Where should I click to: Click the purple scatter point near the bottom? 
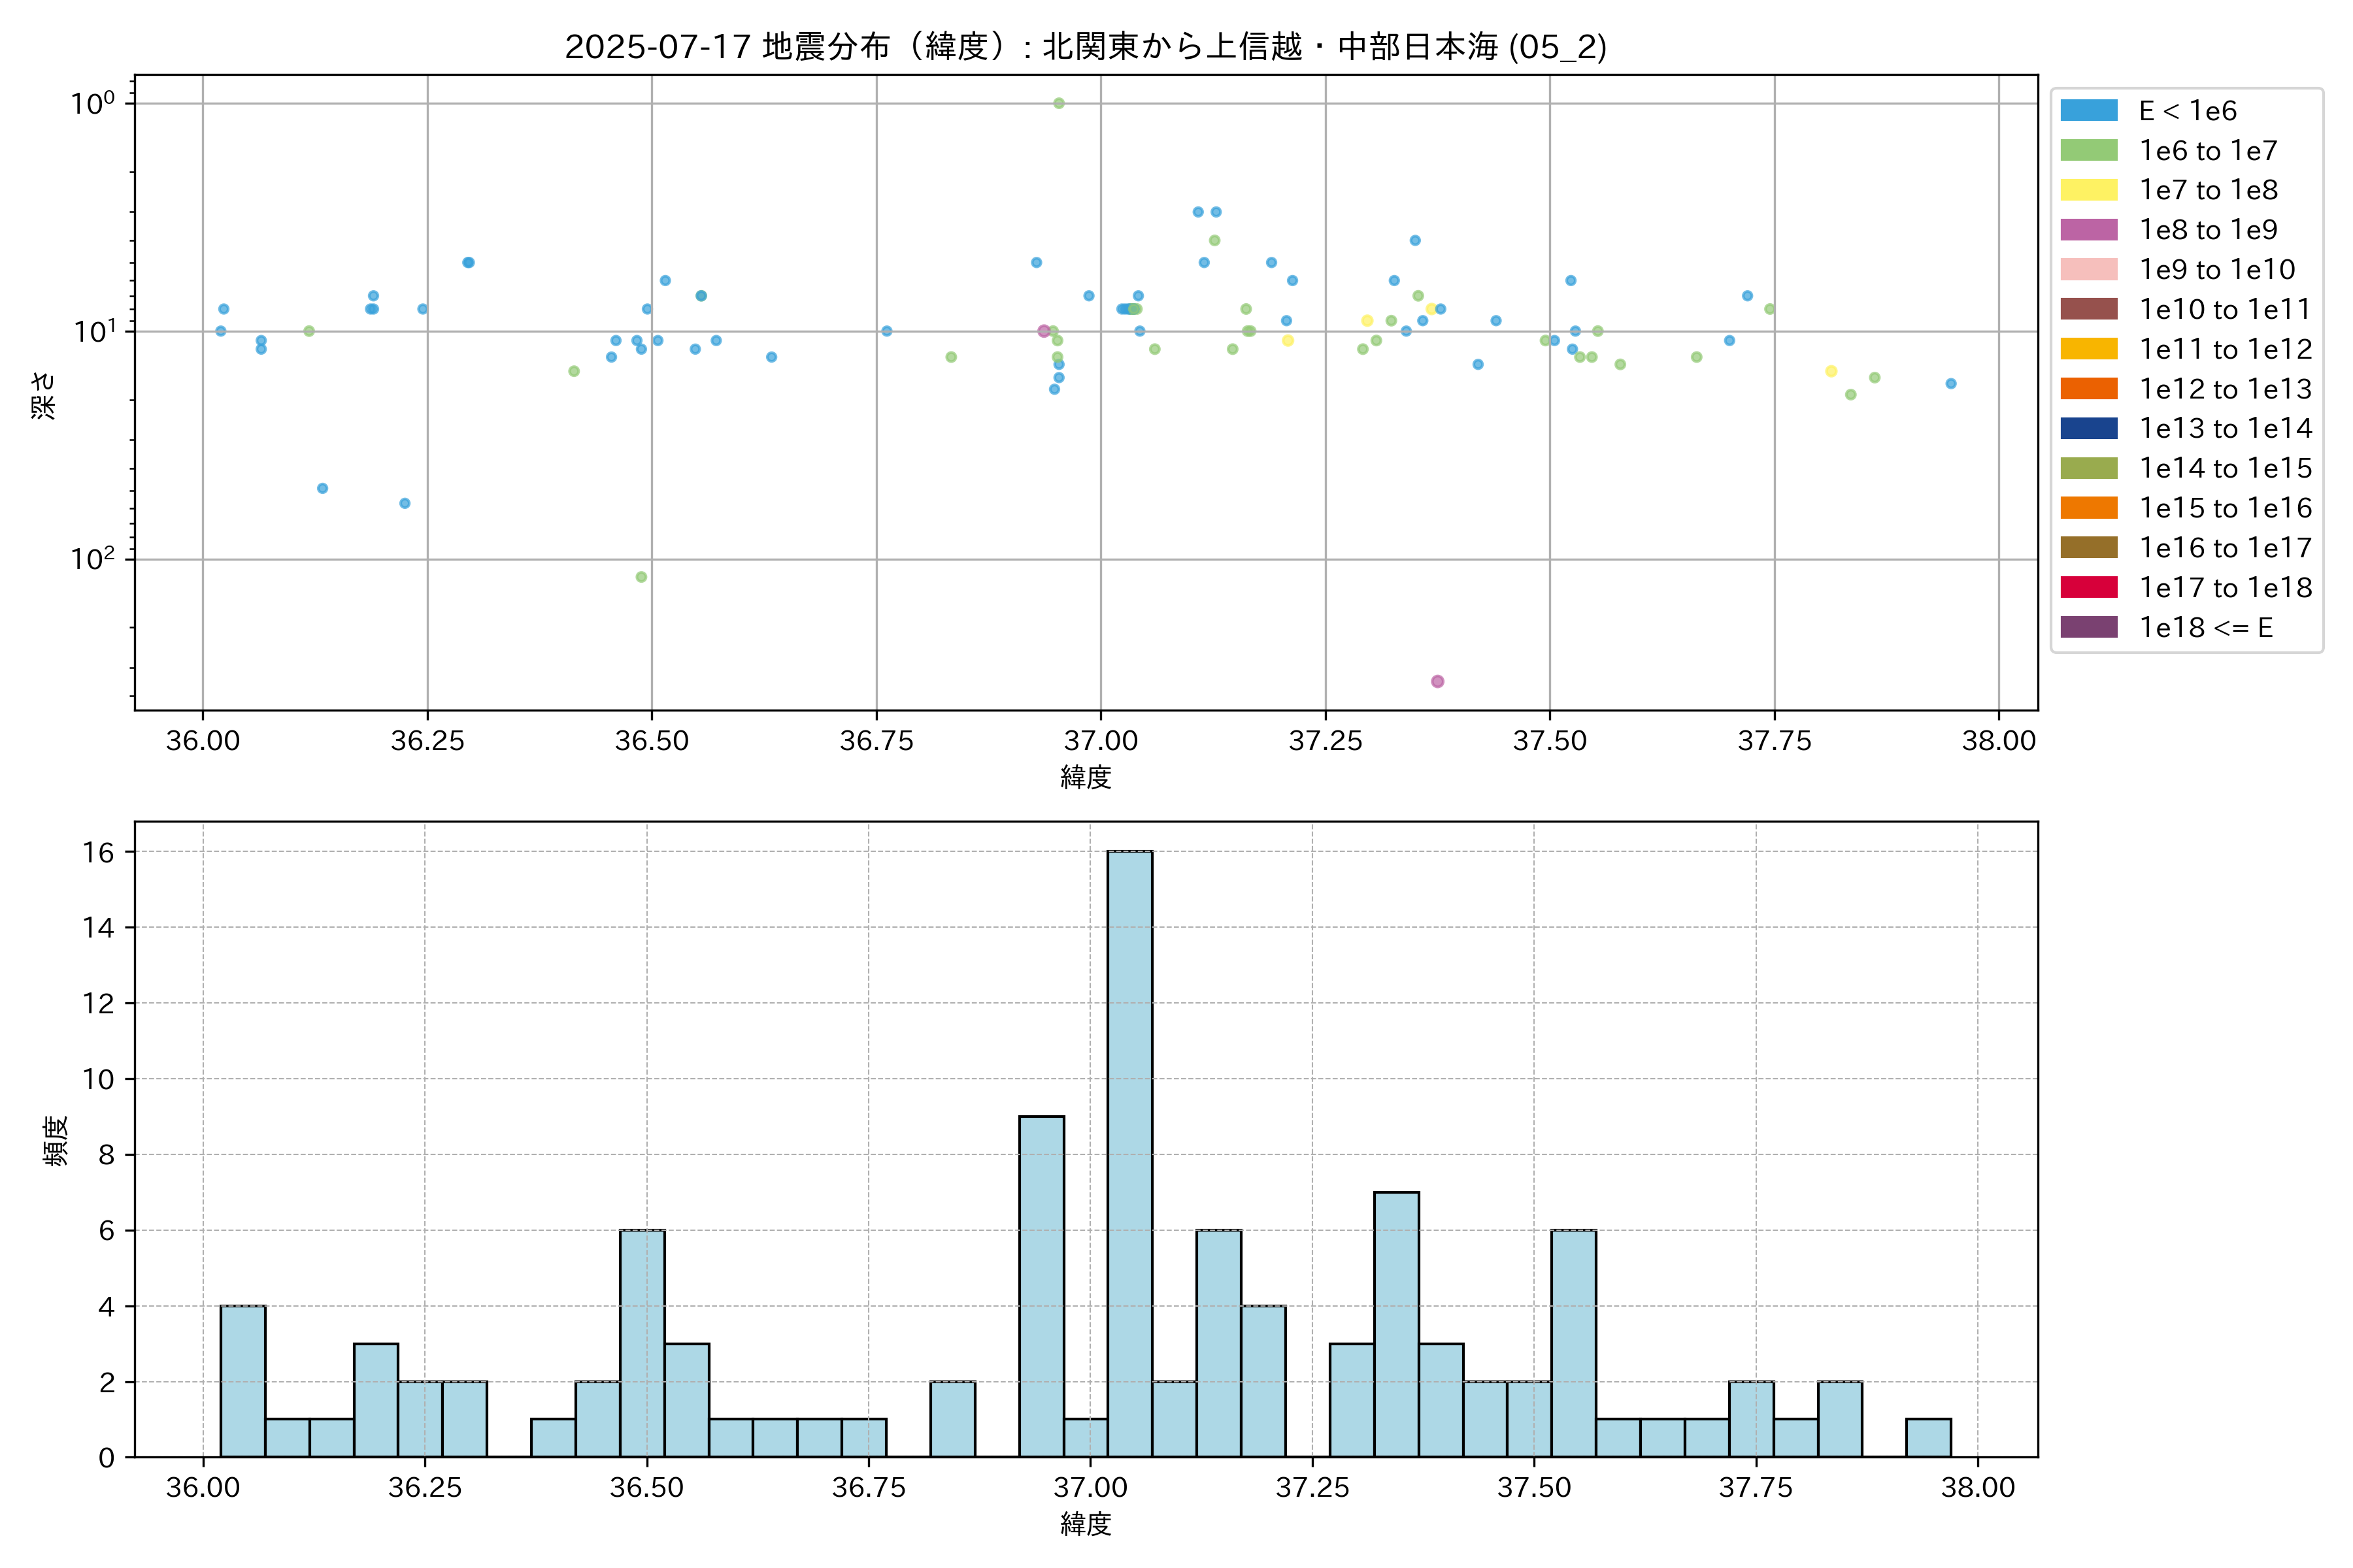1437,681
